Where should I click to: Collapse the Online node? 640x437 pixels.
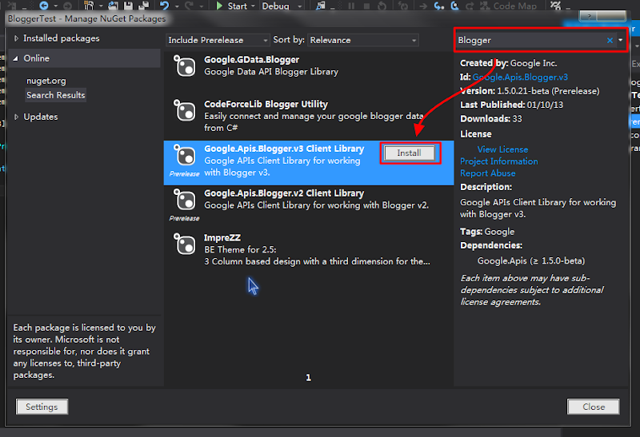15,58
